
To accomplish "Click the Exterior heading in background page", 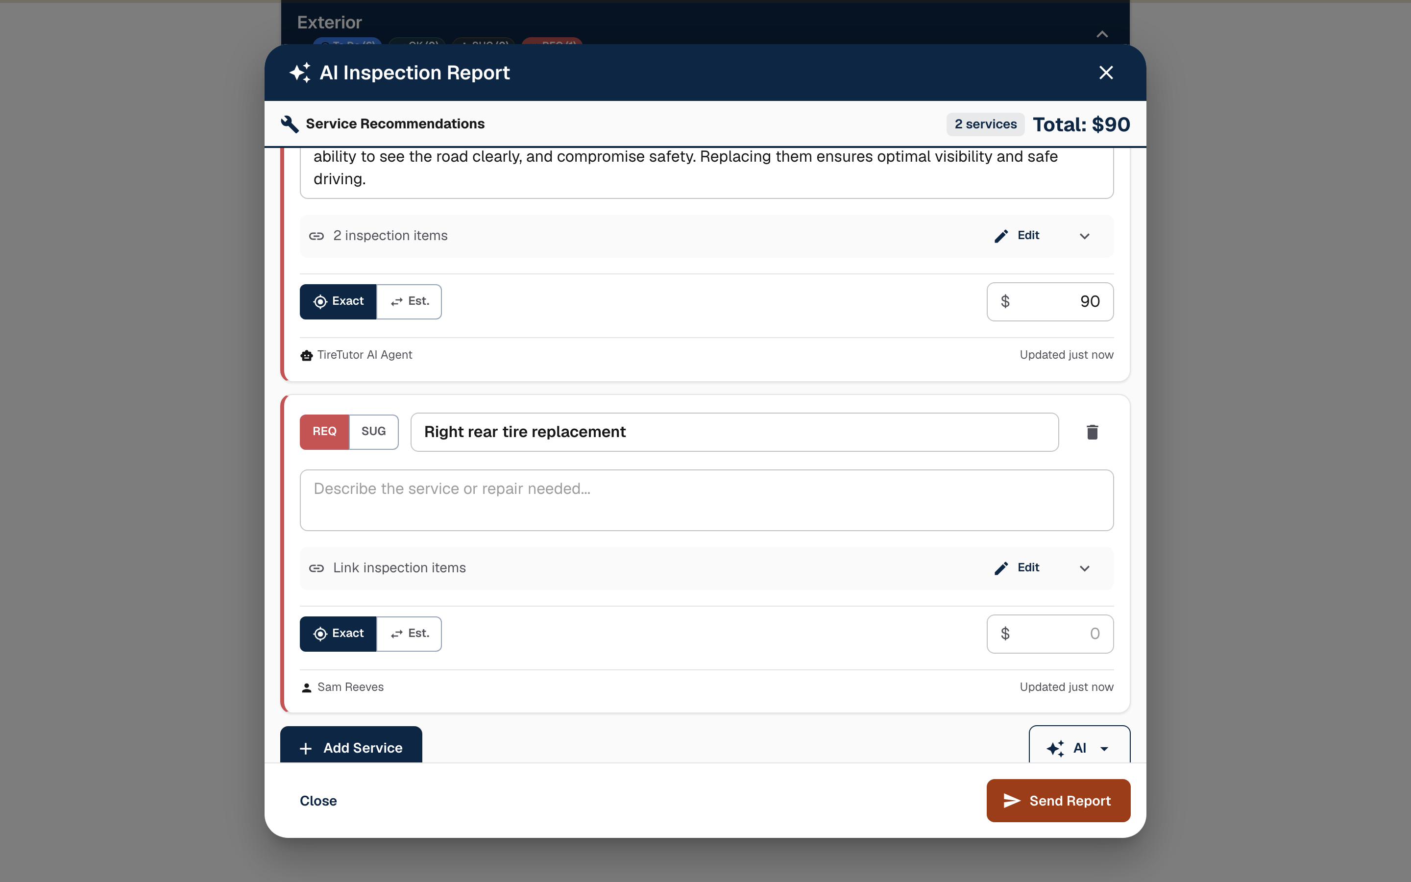I will pyautogui.click(x=329, y=22).
